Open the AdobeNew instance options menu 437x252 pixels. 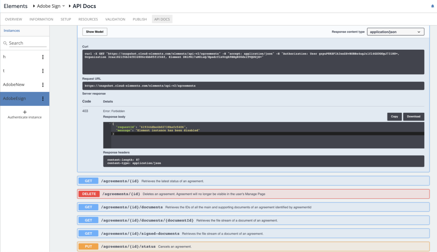(x=43, y=85)
